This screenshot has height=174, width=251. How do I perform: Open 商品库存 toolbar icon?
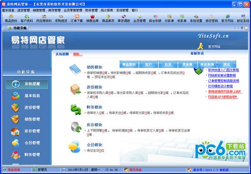pos(108,18)
